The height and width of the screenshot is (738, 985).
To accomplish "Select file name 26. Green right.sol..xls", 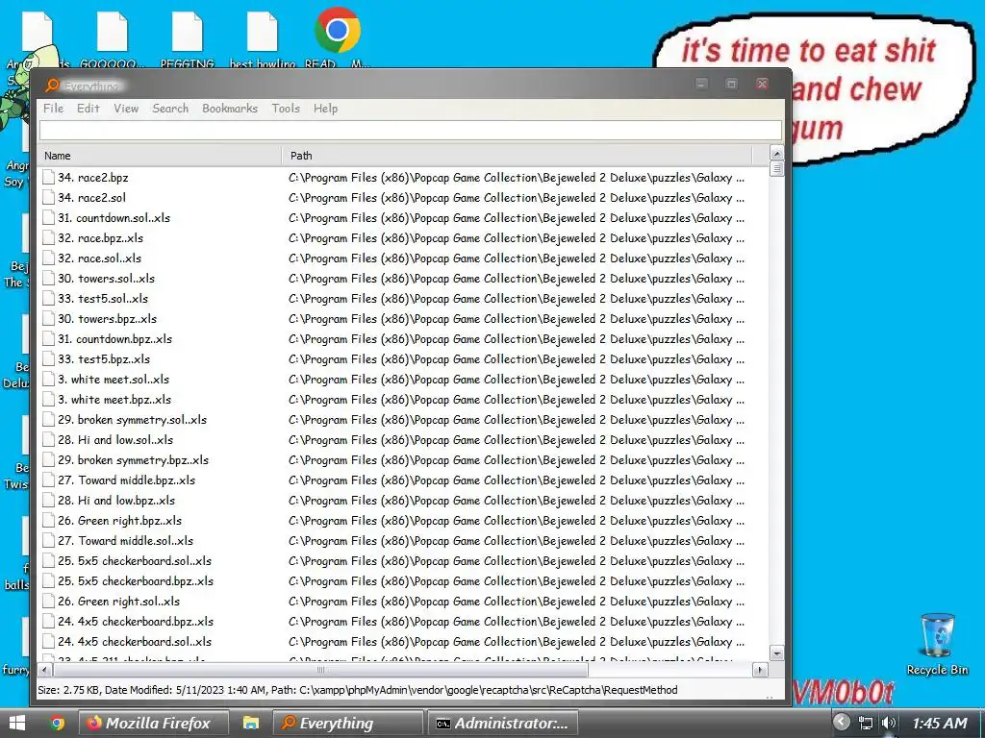I will (x=118, y=602).
